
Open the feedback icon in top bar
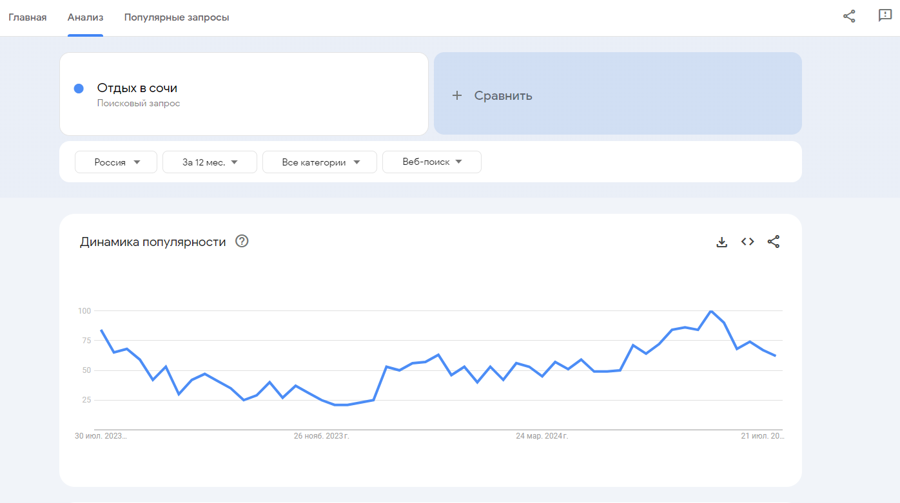(885, 16)
